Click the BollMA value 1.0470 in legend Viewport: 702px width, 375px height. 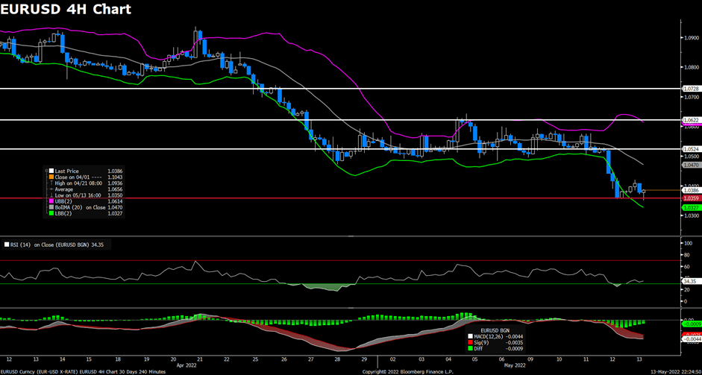[115, 207]
